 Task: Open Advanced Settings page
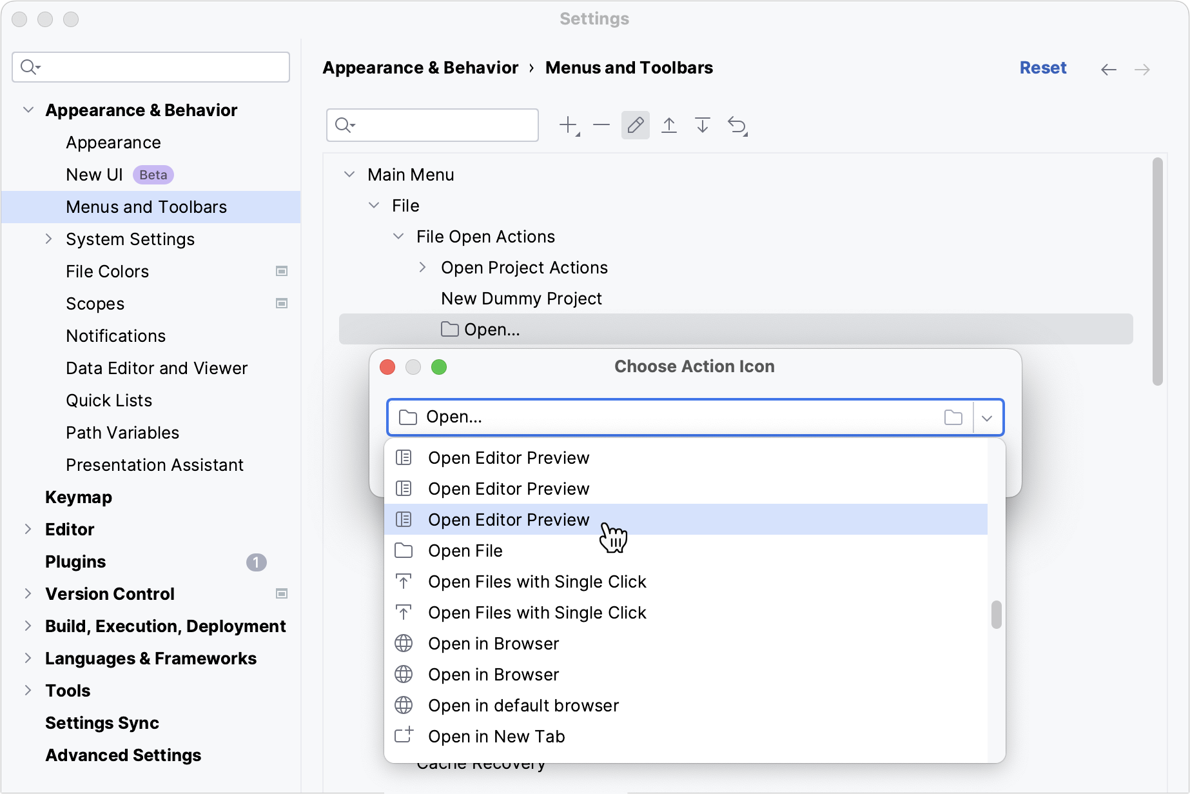click(x=123, y=755)
